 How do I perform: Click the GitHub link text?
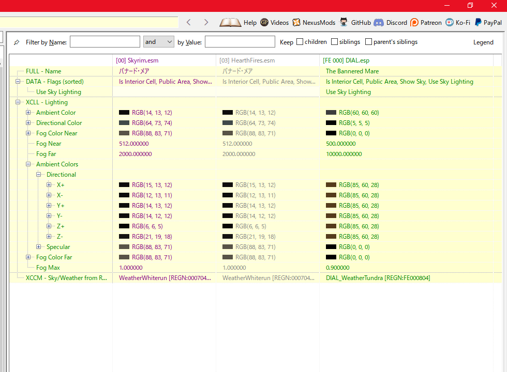tap(361, 23)
